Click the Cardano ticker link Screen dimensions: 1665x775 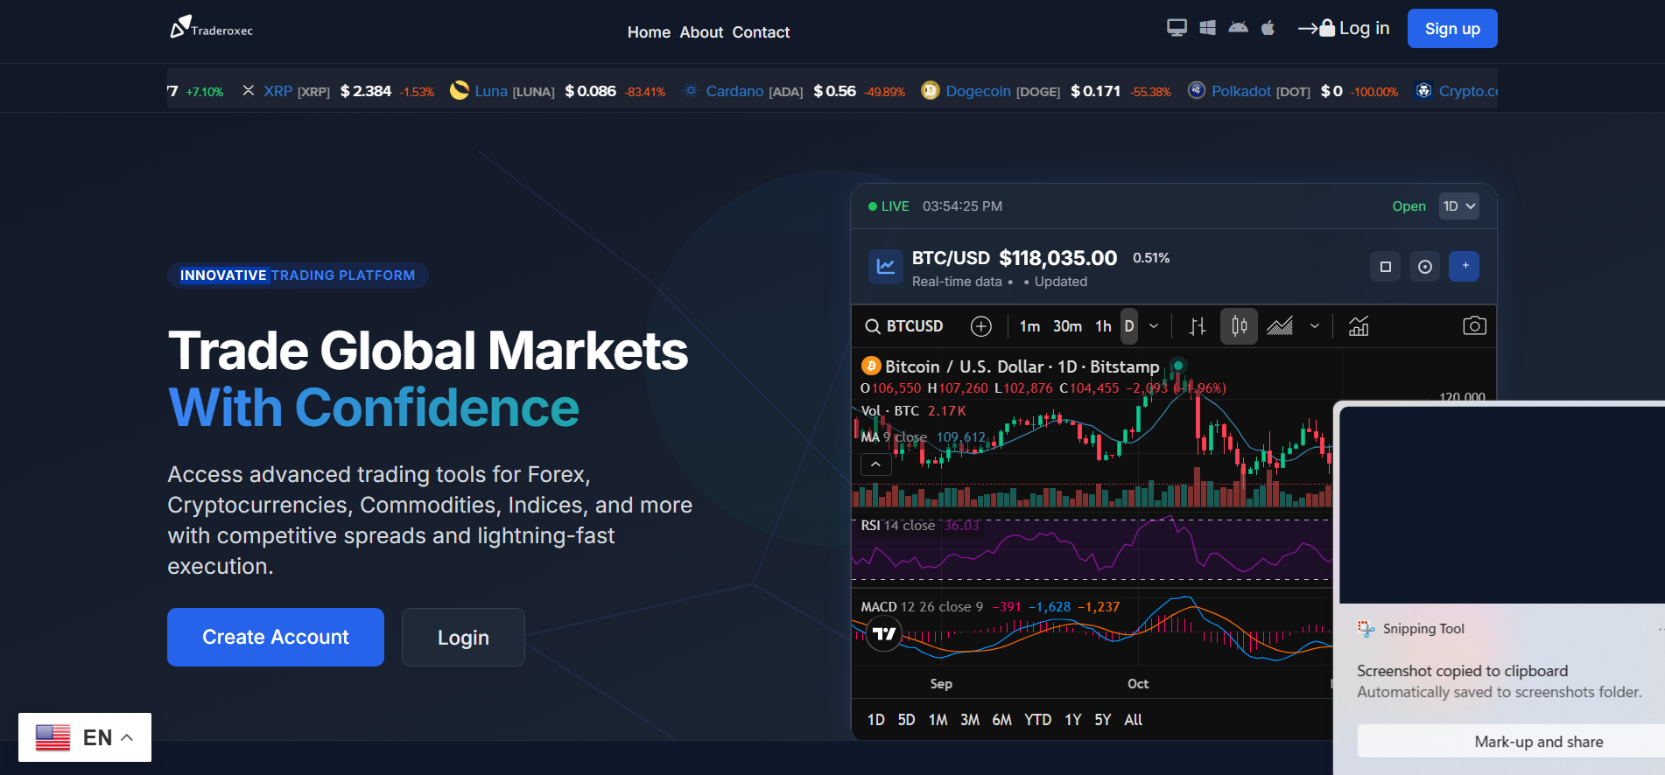(734, 91)
